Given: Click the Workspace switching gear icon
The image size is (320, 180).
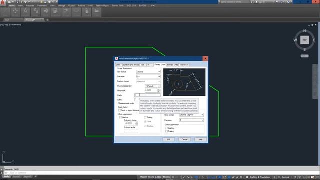Looking at the screenshot, I should click(247, 177).
